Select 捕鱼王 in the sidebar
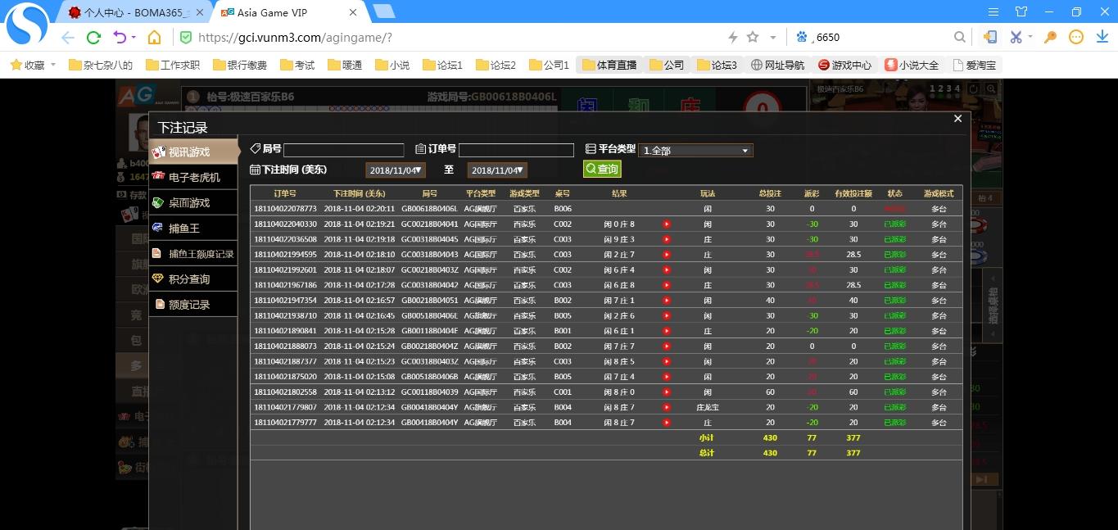Image resolution: width=1118 pixels, height=530 pixels. (183, 228)
